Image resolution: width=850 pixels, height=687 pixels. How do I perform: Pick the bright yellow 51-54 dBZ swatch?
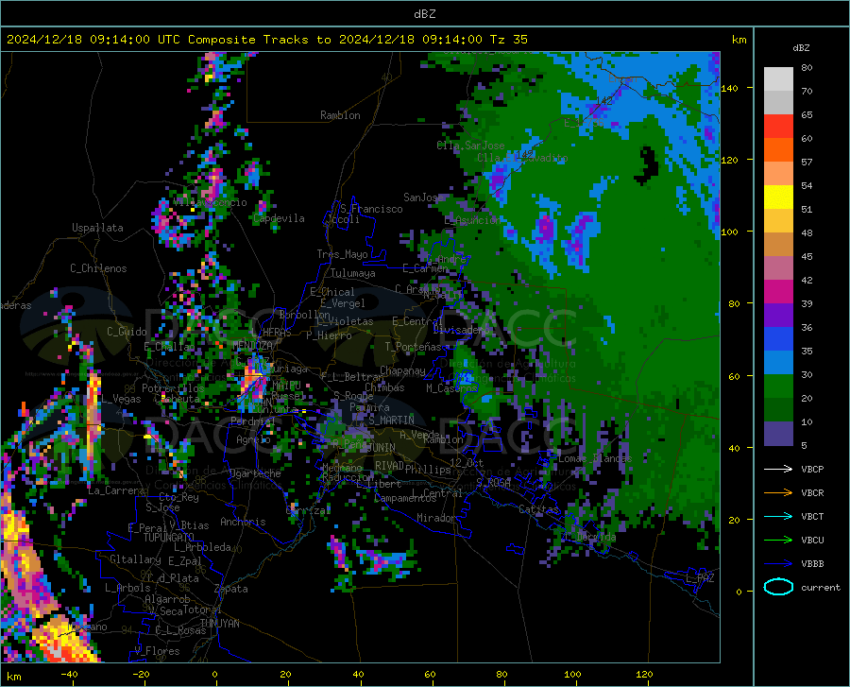click(x=778, y=198)
